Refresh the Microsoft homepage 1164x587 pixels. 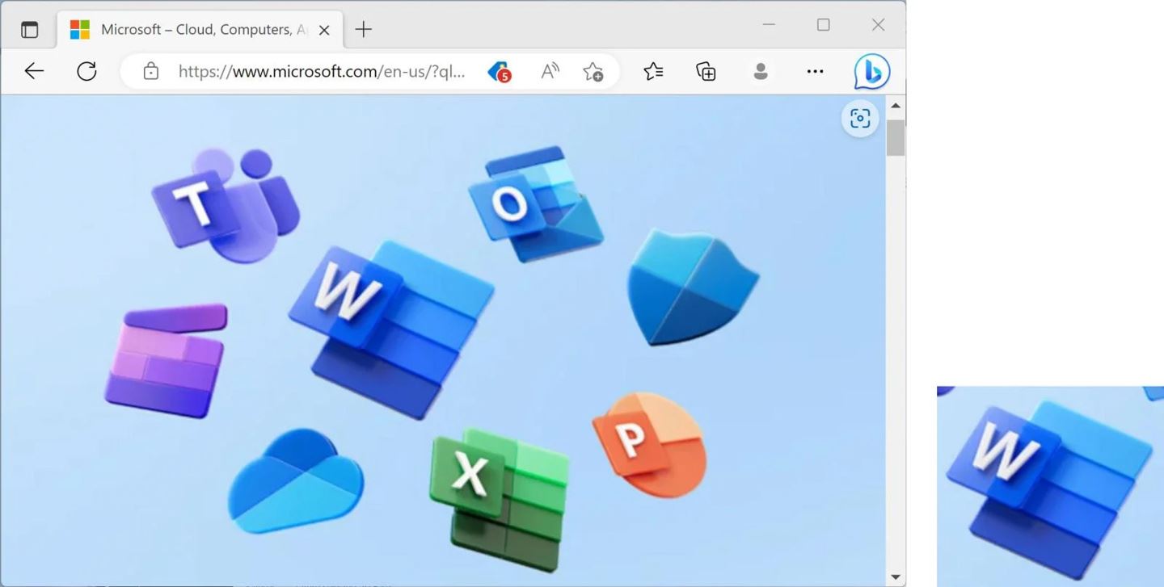(86, 71)
